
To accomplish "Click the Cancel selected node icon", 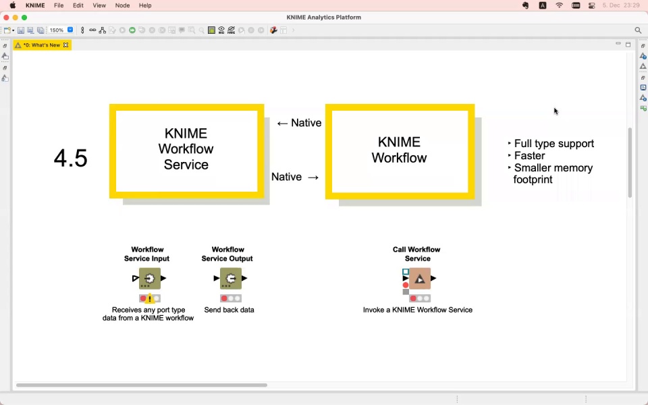I will (x=152, y=30).
